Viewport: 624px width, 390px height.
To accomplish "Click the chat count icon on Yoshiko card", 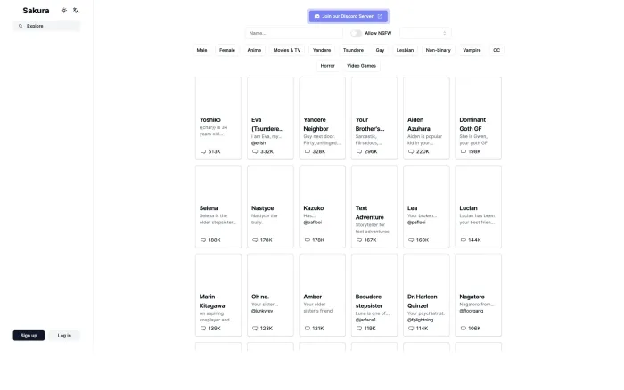I will (203, 151).
